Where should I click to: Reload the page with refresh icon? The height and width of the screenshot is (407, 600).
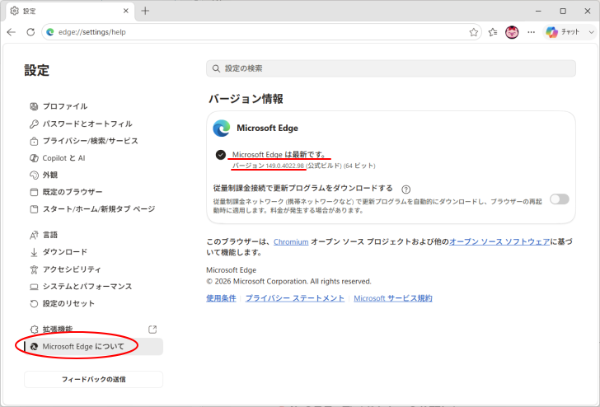[30, 32]
